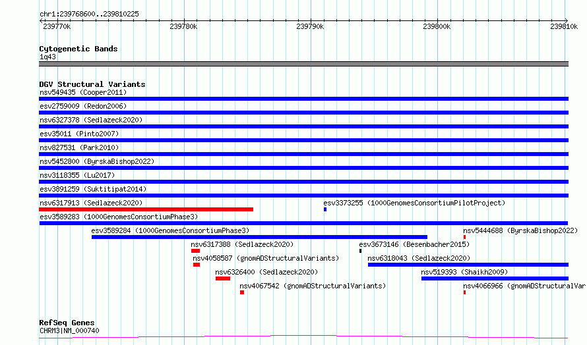Open the nsv827531 (Park2010) variant label

pyautogui.click(x=79, y=147)
